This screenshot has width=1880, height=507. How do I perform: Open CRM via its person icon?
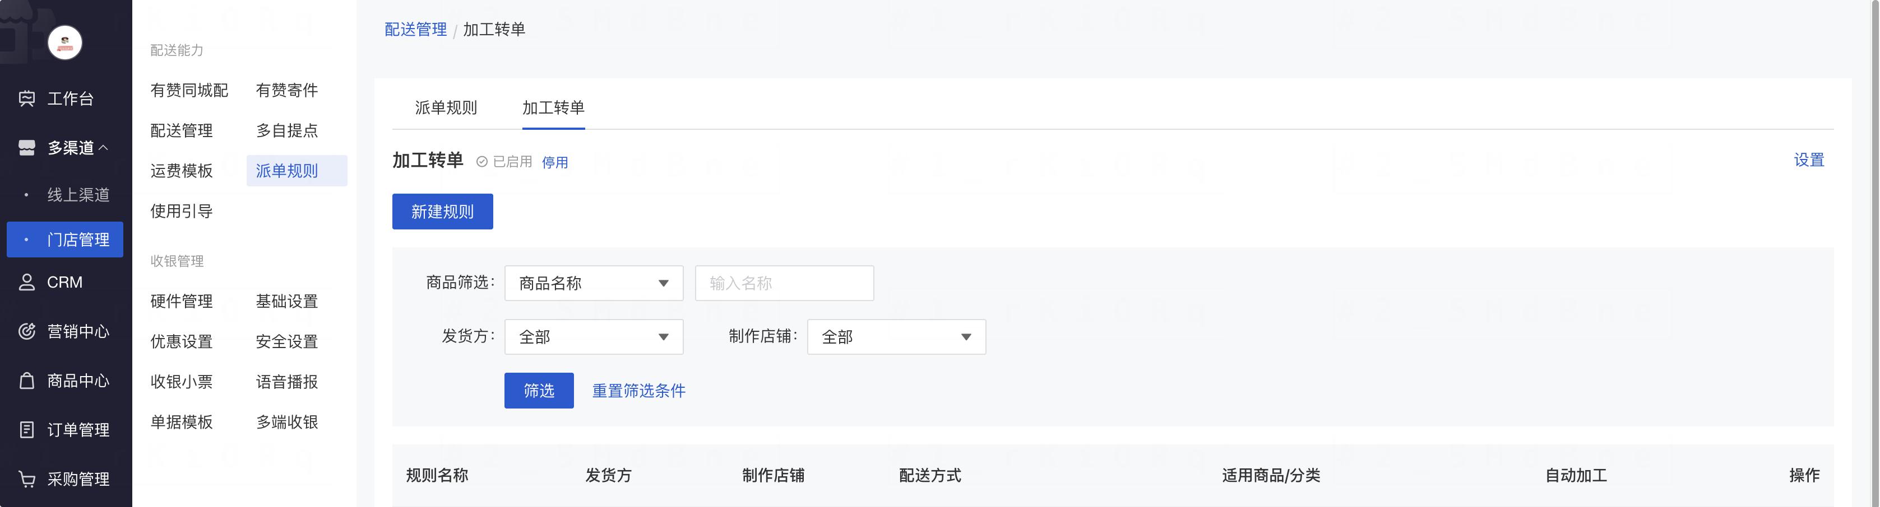(x=27, y=283)
